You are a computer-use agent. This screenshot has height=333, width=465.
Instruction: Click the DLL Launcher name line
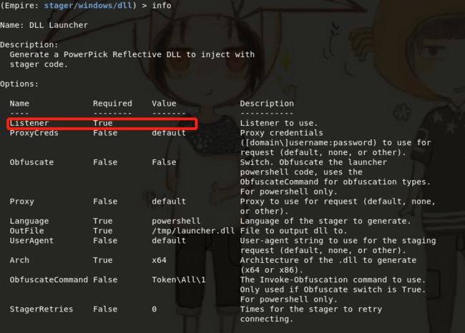click(44, 25)
